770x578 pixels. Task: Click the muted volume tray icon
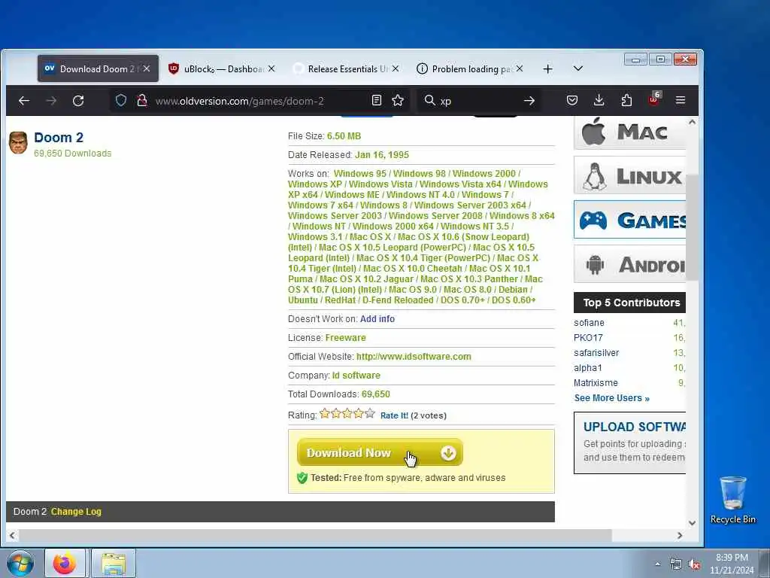click(x=694, y=564)
